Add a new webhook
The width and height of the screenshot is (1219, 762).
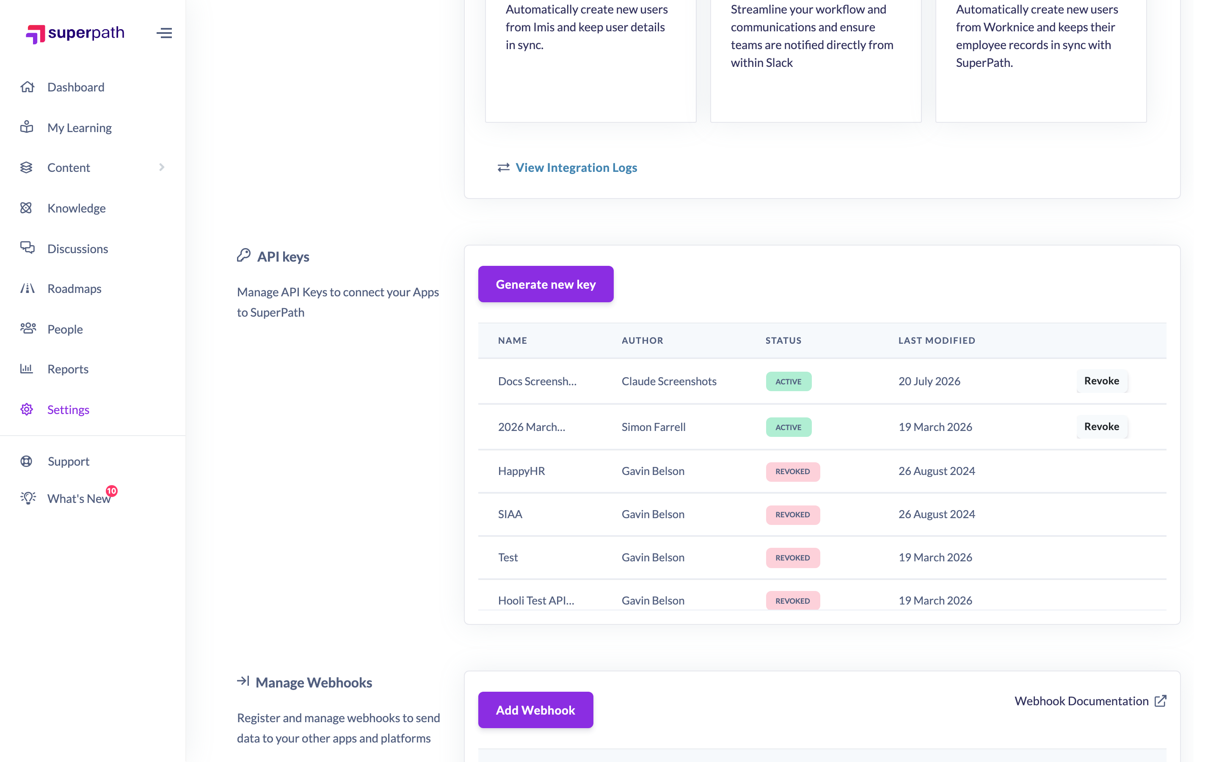click(x=535, y=710)
